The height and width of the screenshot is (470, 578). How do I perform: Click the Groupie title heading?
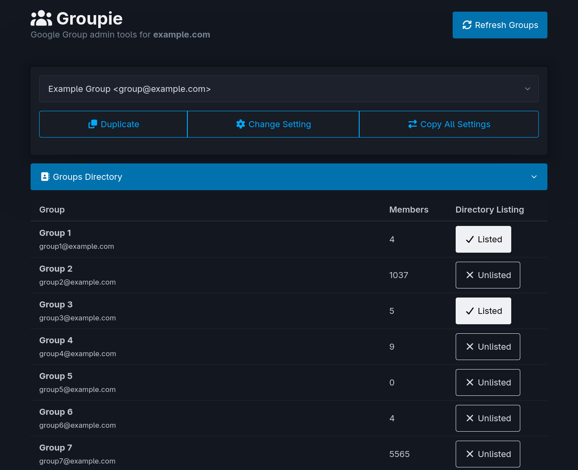click(x=90, y=19)
